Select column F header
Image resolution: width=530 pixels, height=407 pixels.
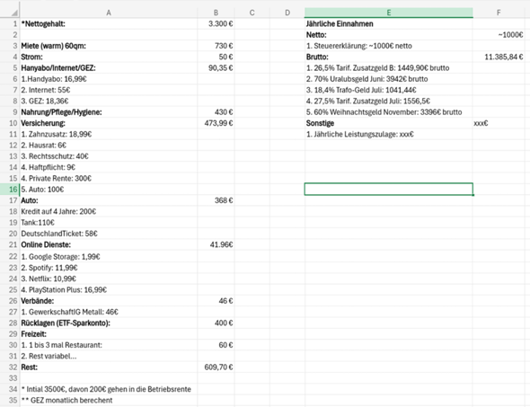pyautogui.click(x=499, y=13)
